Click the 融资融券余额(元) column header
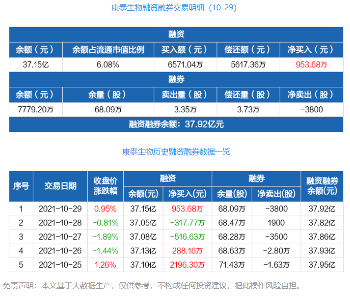 click(322, 186)
